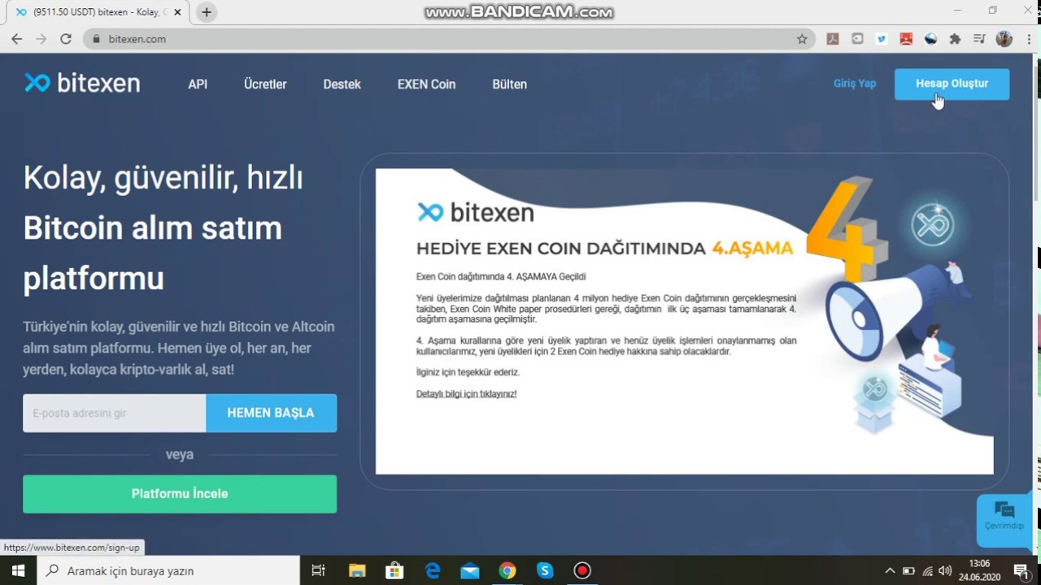This screenshot has height=585, width=1041.
Task: Click the Kolay, güvenilir, hızlı heading
Action: 163,178
